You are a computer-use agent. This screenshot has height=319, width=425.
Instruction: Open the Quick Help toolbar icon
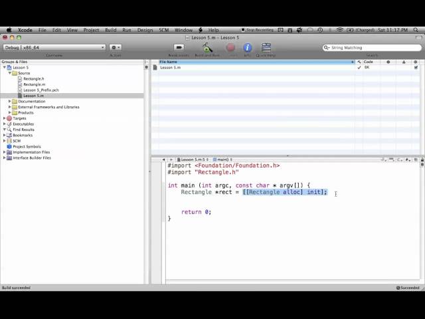[x=266, y=47]
